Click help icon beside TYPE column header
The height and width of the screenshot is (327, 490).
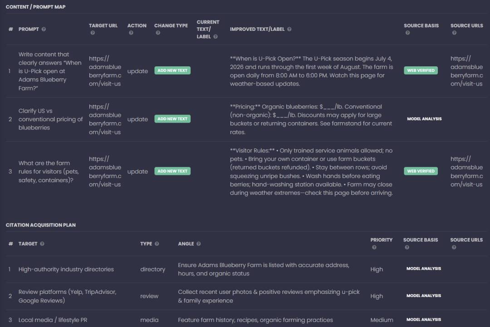click(x=157, y=244)
